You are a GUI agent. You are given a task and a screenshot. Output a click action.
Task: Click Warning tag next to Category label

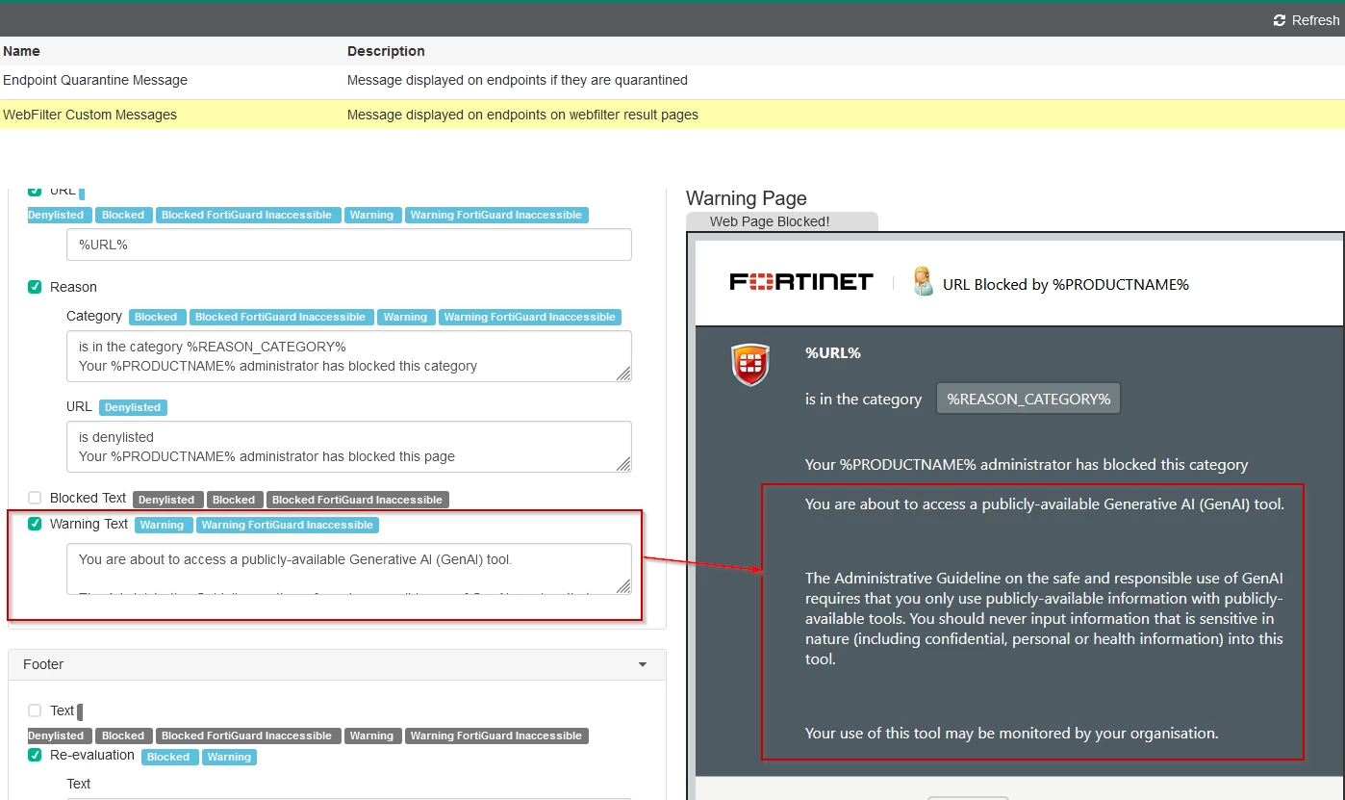[405, 317]
